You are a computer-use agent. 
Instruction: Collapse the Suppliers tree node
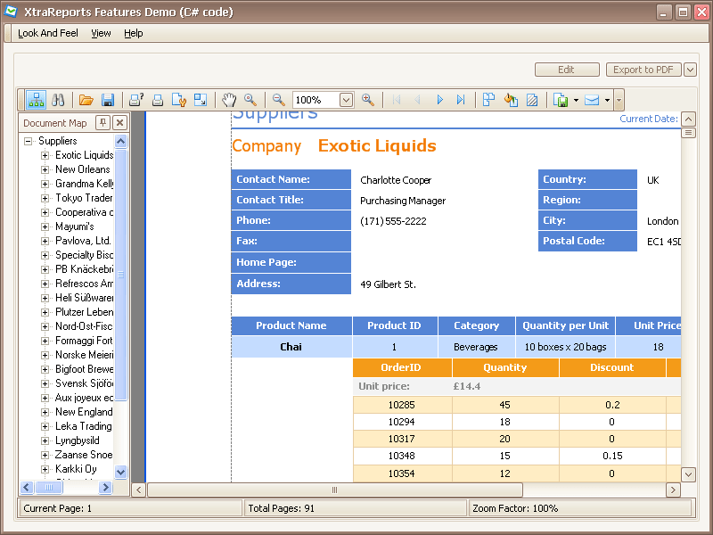[30, 140]
